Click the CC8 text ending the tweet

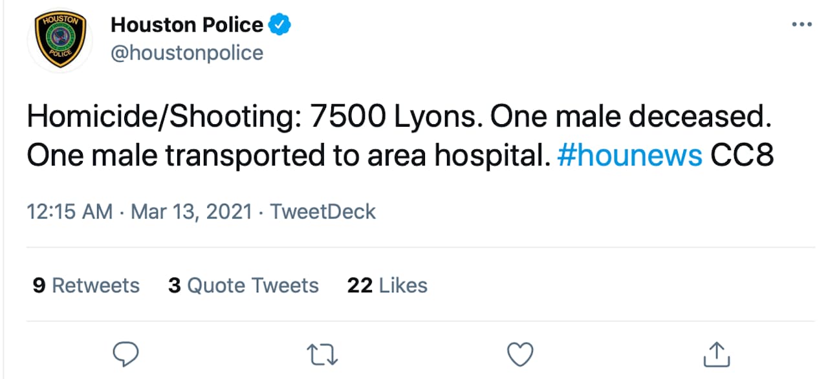(742, 157)
